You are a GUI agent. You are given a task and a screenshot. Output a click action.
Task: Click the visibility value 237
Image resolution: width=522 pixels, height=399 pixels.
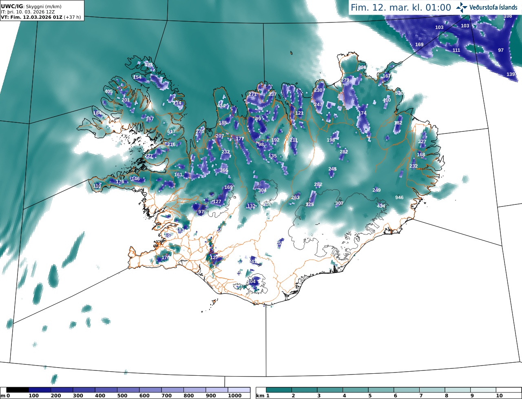pyautogui.click(x=272, y=94)
